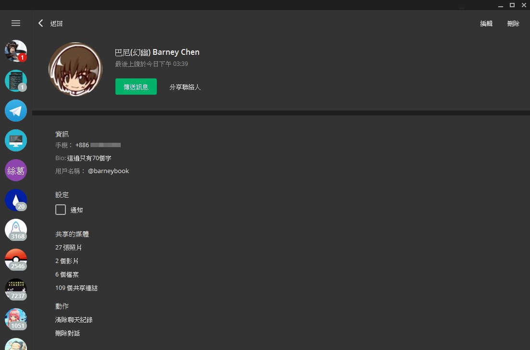Open the top sidebar chat with red badge

pyautogui.click(x=16, y=51)
